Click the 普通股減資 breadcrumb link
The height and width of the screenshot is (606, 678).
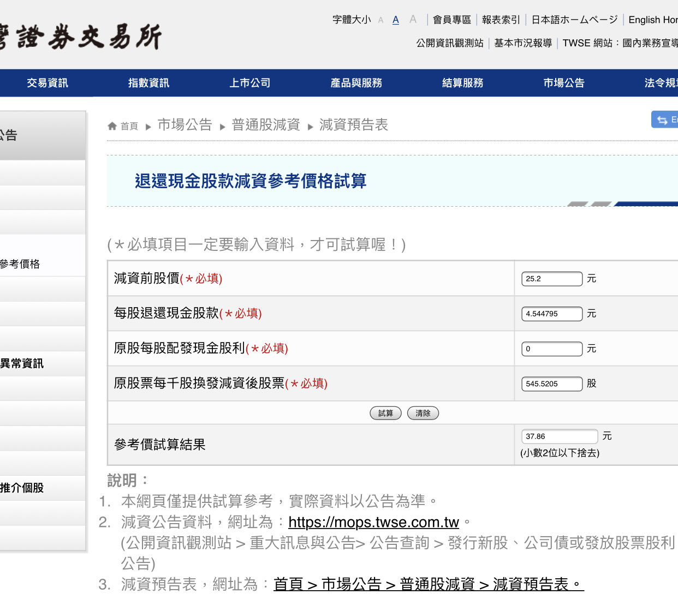266,125
